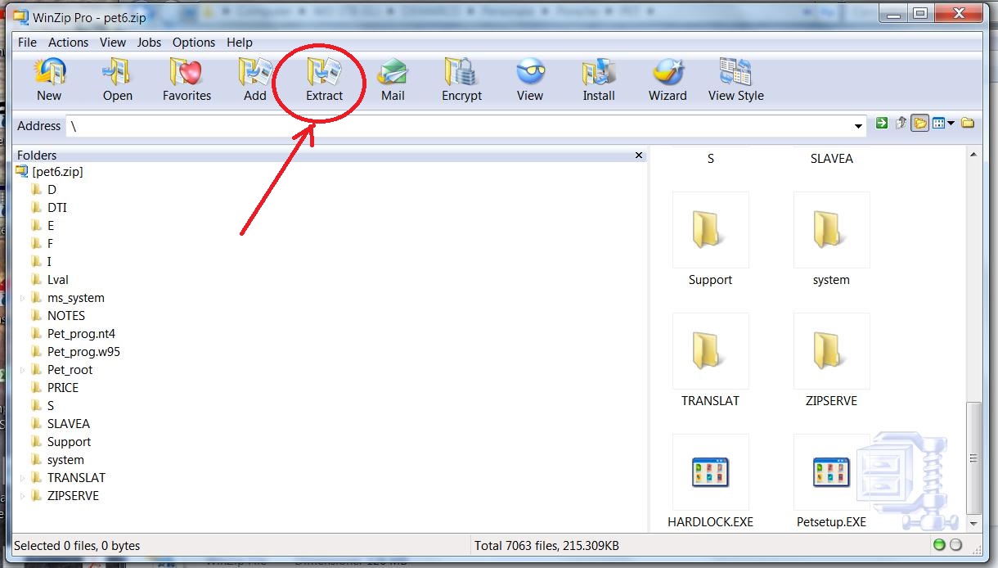
Task: Select the HARDLOCK.EXE file thumbnail
Action: [710, 472]
